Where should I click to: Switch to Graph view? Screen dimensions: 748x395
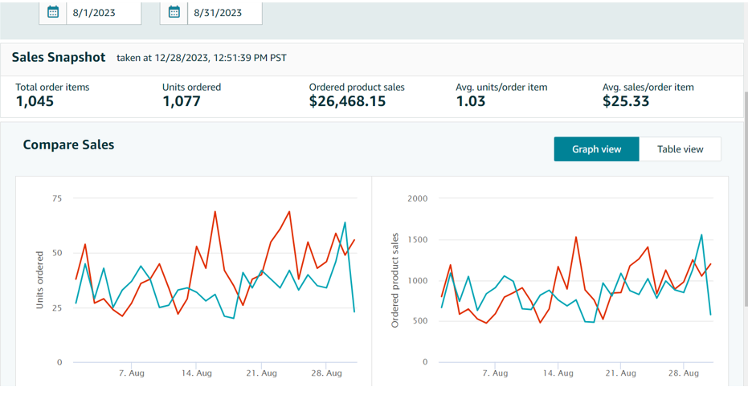(x=596, y=149)
